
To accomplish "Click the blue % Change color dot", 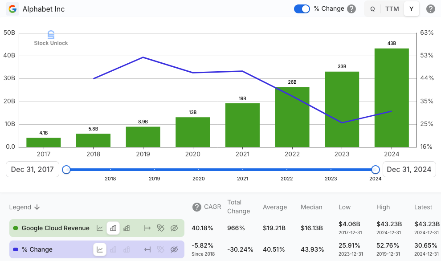I will 16,249.
